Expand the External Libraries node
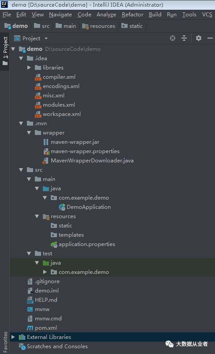Viewport: 215px width, 354px height. point(13,337)
